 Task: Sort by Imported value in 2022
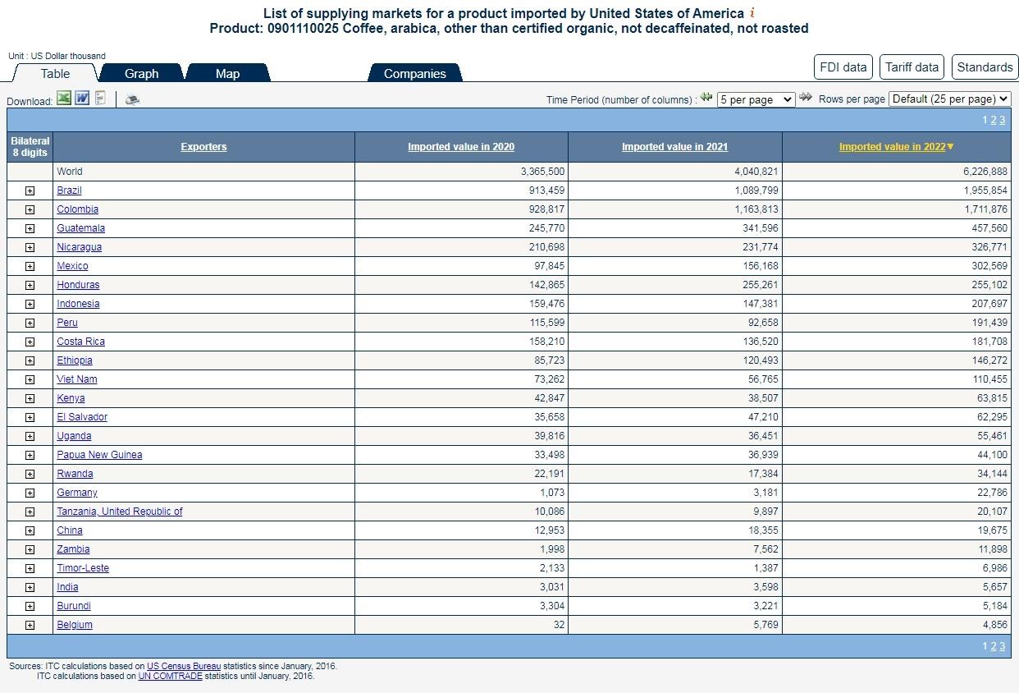[892, 147]
